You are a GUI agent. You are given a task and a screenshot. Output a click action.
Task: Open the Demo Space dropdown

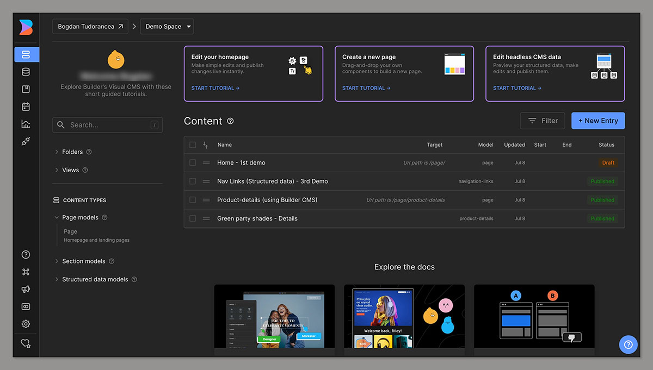click(168, 27)
